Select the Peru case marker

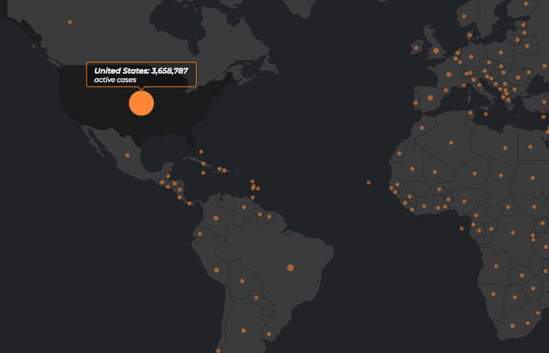tap(216, 270)
